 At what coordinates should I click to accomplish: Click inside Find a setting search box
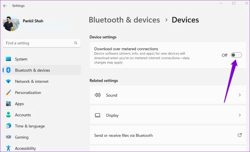[42, 43]
